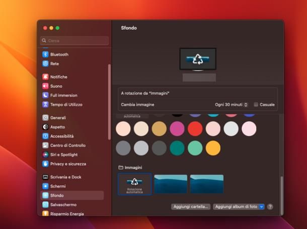Screen dimensions: 307x229
Task: Select the dark gray color swatch
Action: tap(159, 148)
